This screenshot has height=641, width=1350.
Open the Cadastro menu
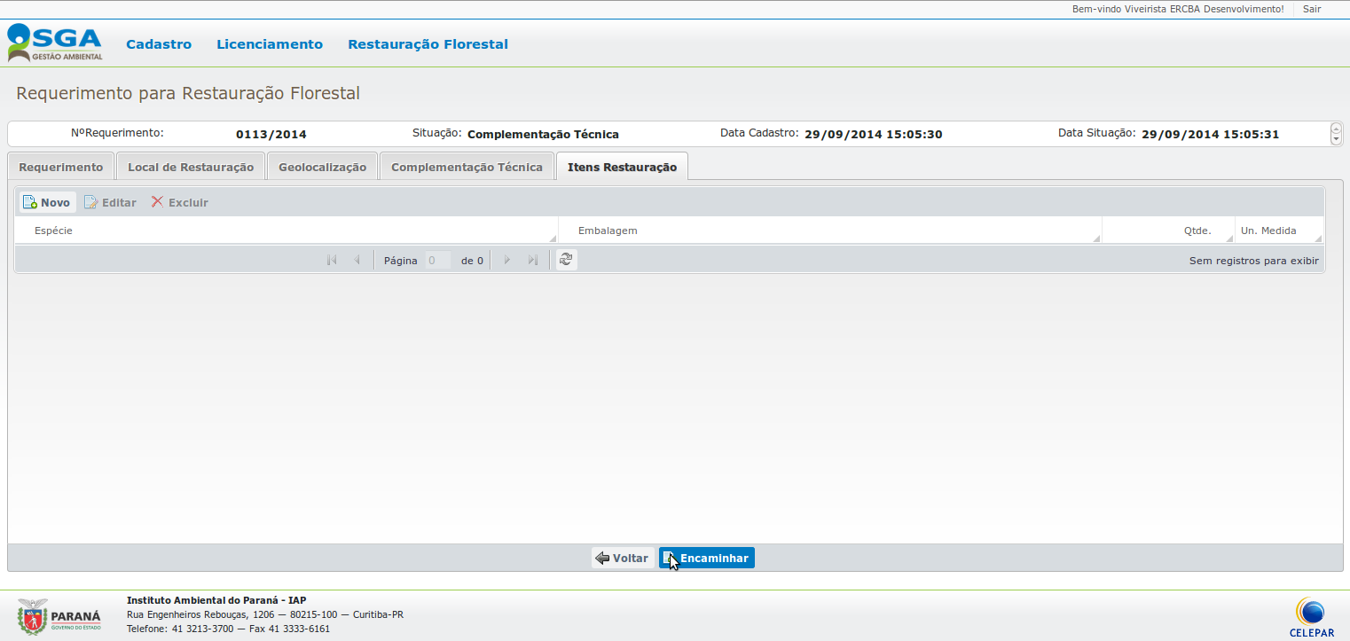(159, 44)
